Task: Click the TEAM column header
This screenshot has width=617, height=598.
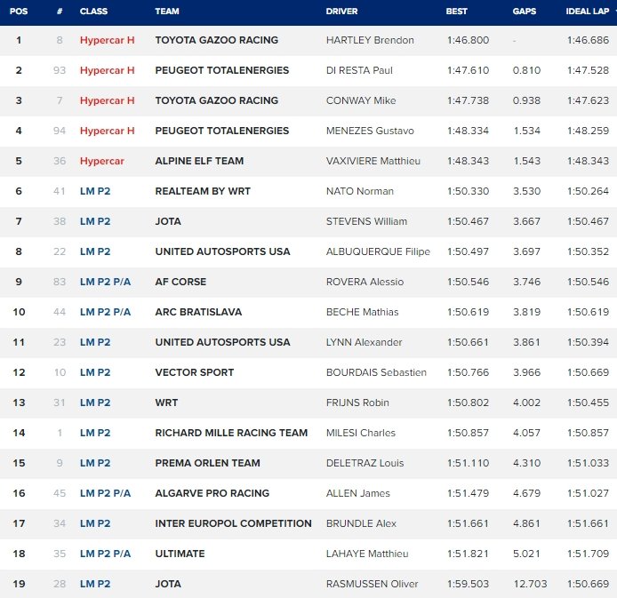Action: coord(166,12)
